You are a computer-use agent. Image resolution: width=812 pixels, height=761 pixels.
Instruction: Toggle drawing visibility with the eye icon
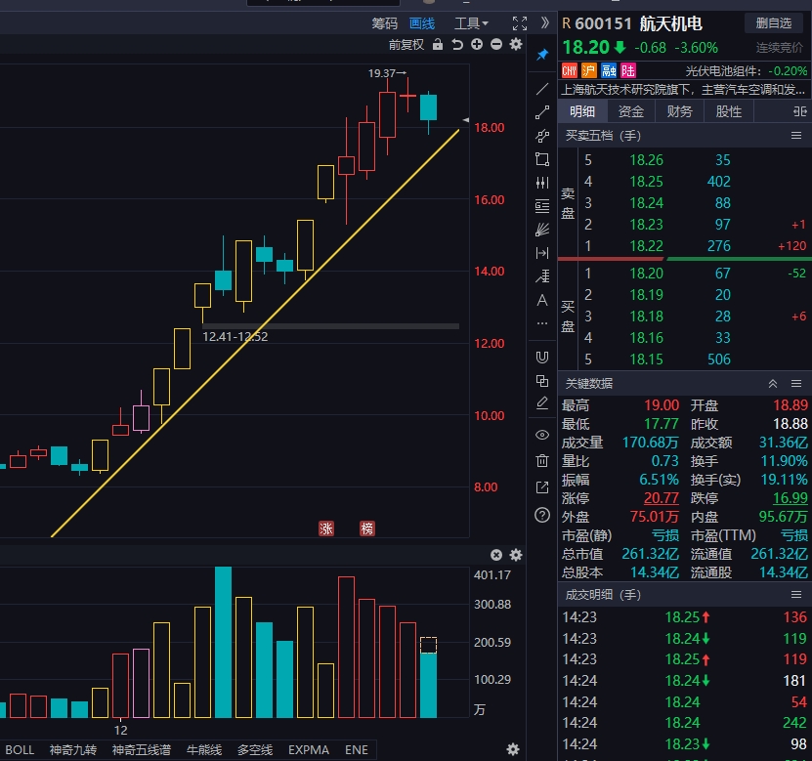(x=542, y=435)
